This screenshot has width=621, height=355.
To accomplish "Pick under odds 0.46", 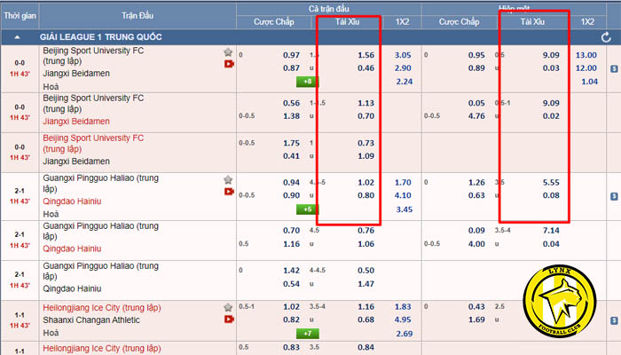I will [x=366, y=68].
